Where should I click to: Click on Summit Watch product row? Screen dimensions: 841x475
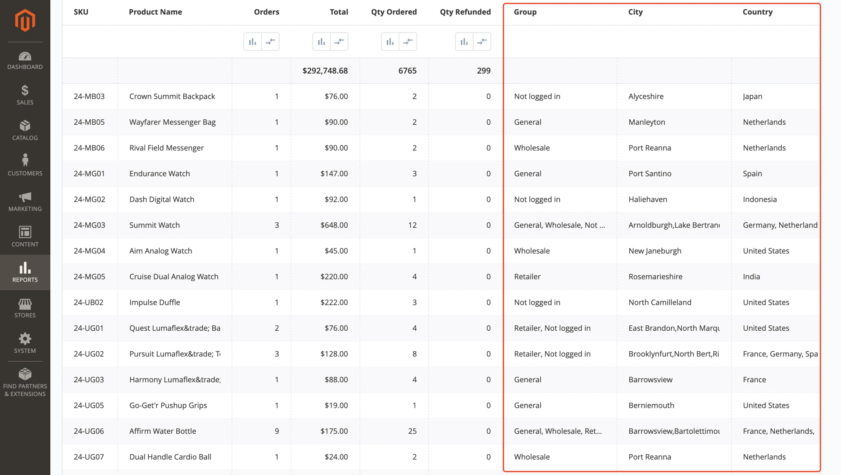tap(281, 225)
